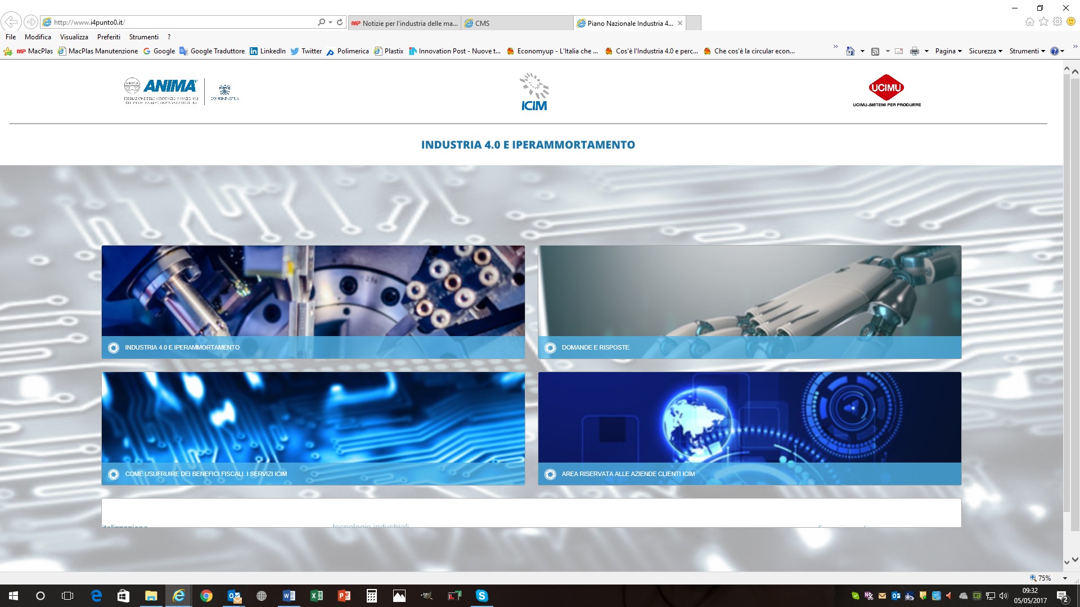Expand hidden favorites bar items chevron
Viewport: 1080px width, 607px height.
(x=835, y=46)
